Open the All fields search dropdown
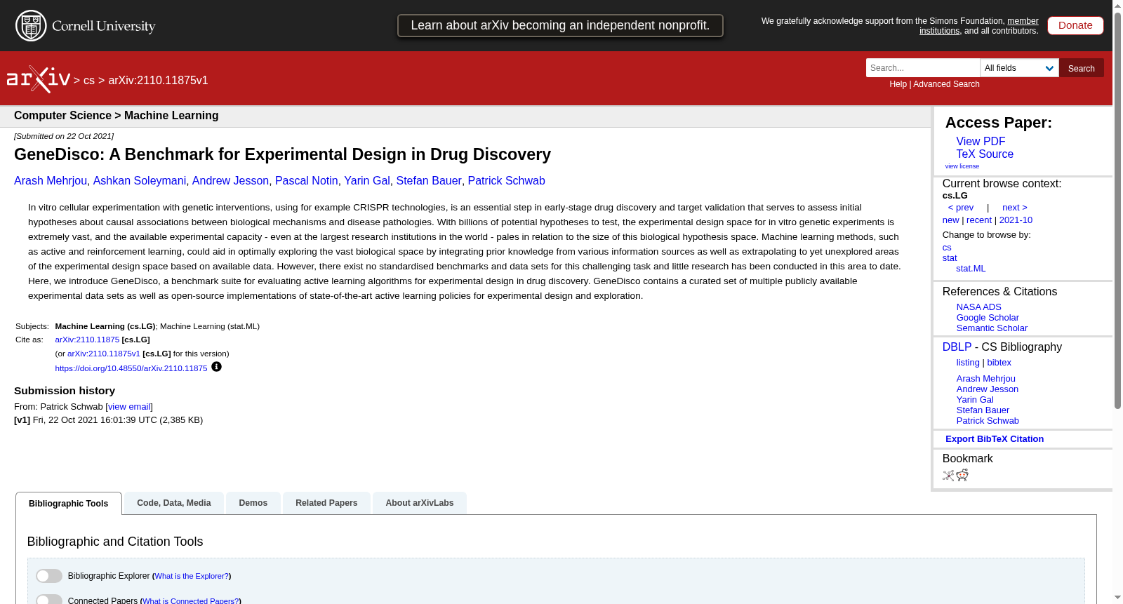This screenshot has width=1123, height=604. point(1019,68)
